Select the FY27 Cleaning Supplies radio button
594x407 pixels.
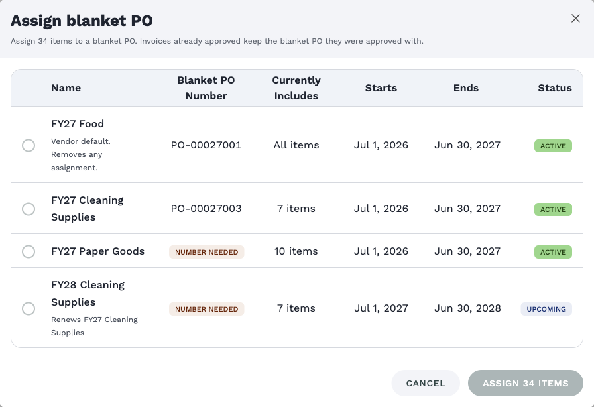29,209
